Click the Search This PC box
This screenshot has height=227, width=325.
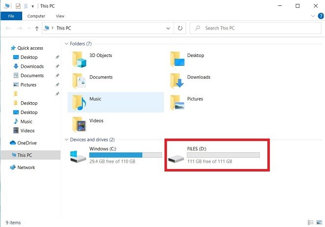(256, 28)
